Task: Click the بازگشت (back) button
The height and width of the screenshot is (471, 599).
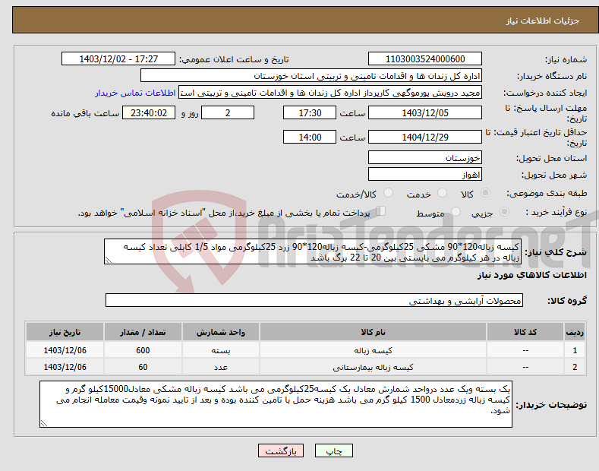Action: [x=281, y=450]
